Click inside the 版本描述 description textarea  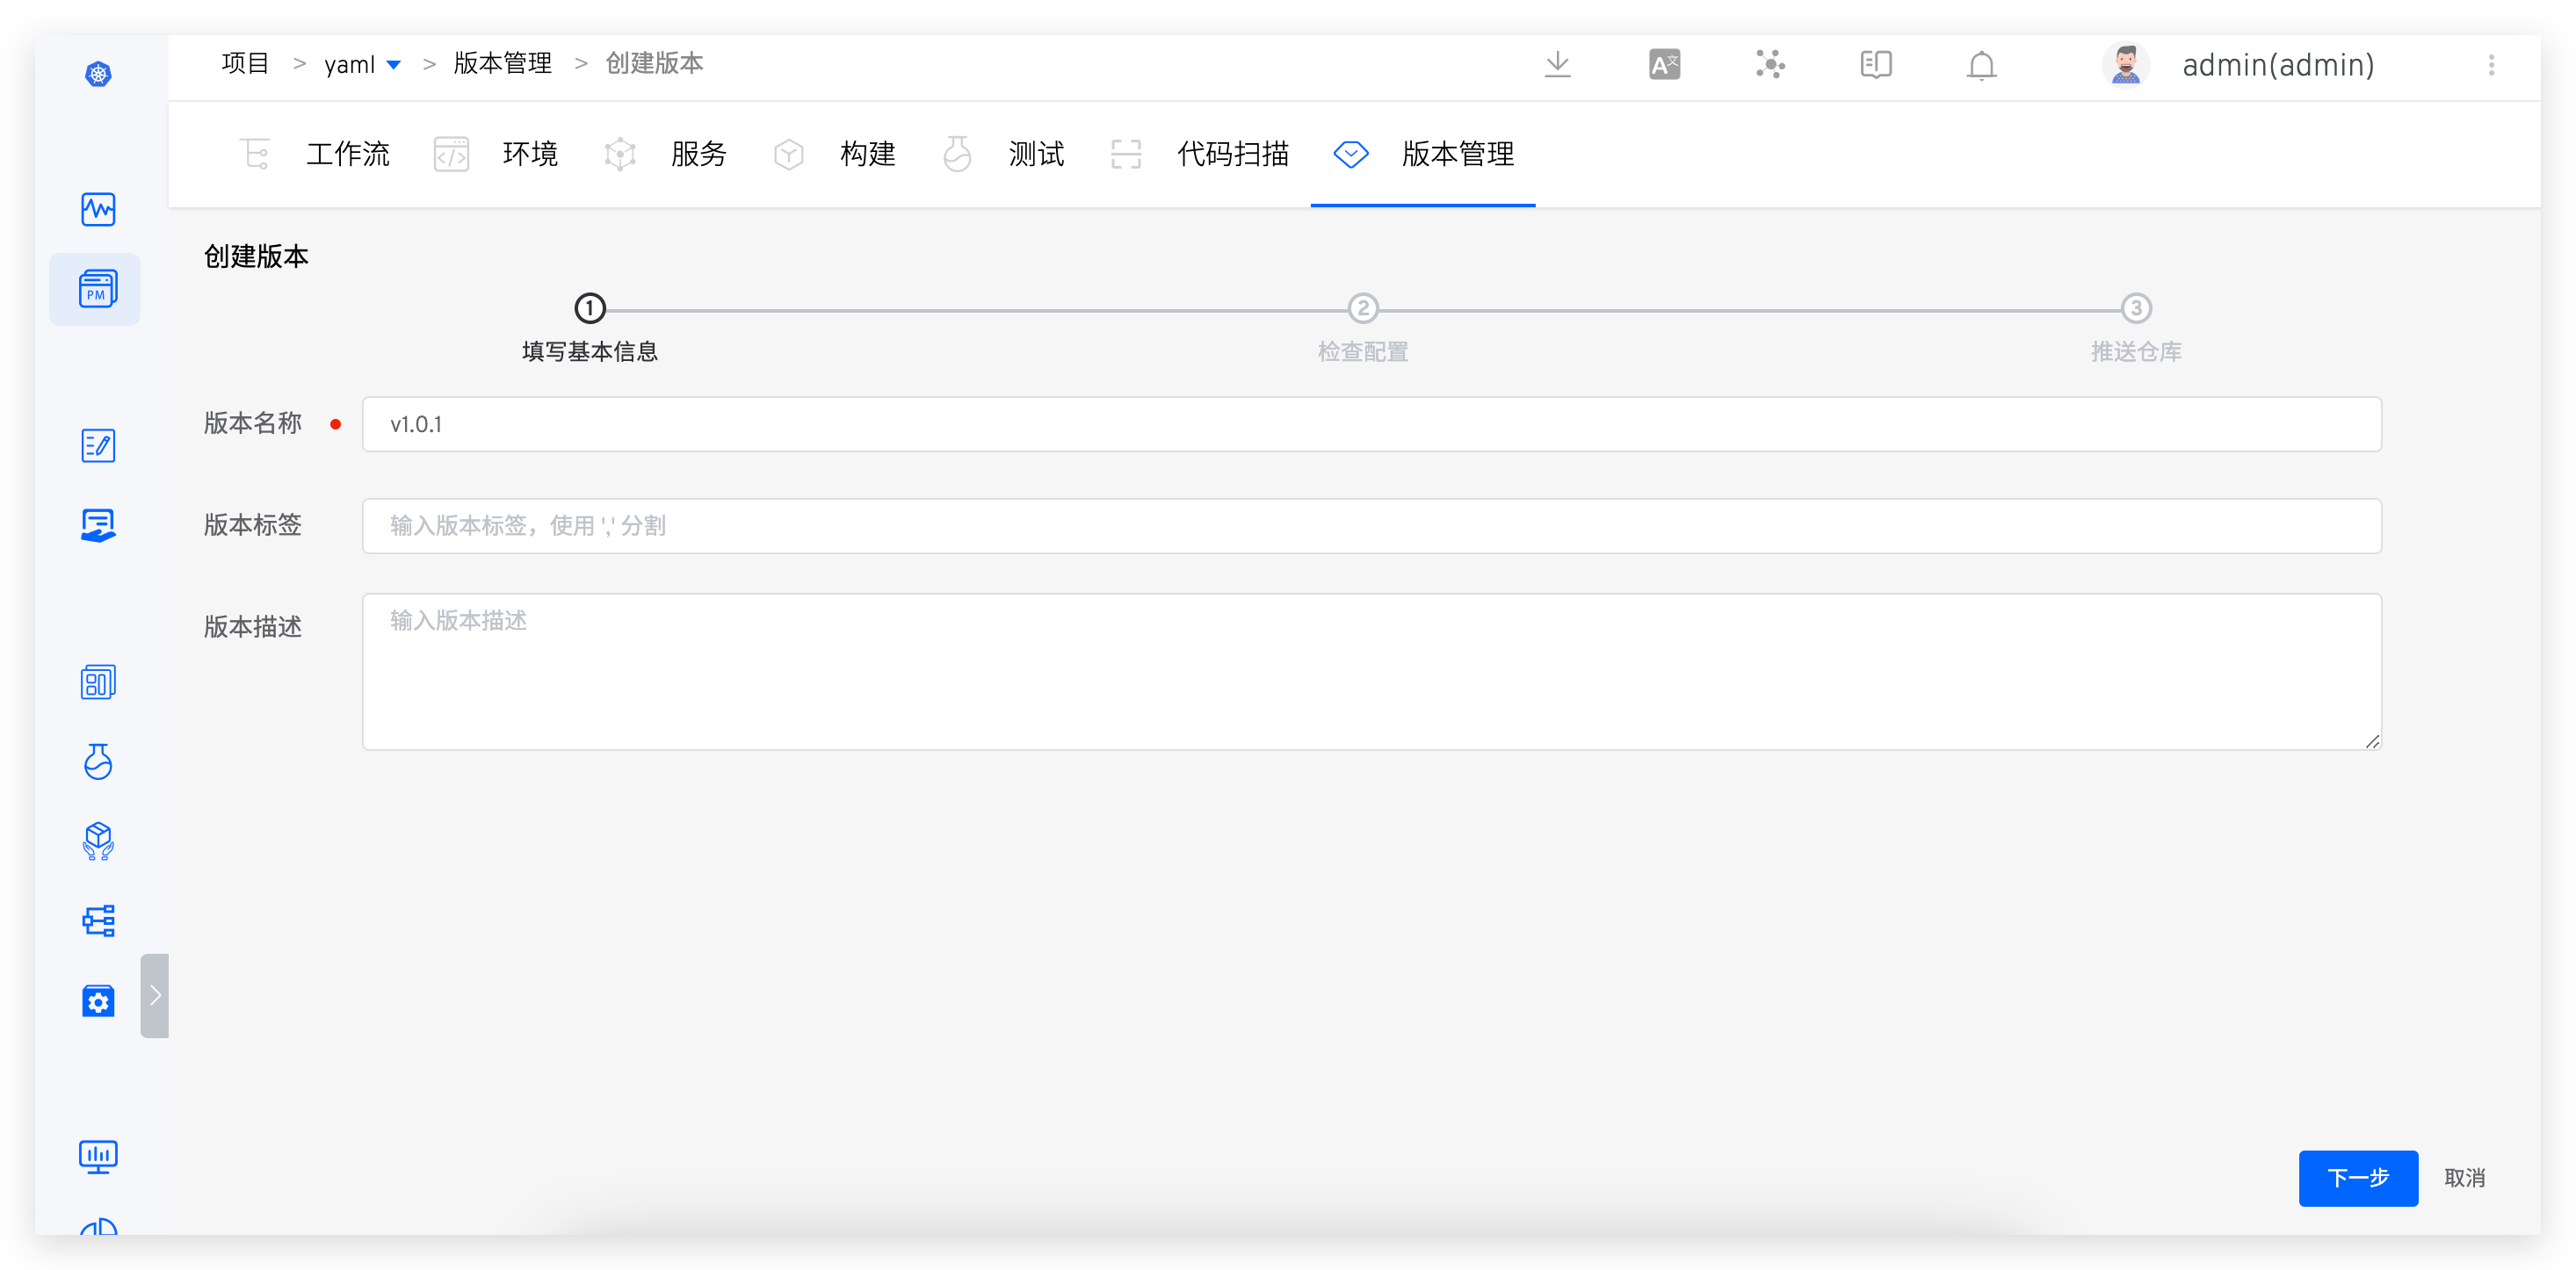pyautogui.click(x=1370, y=670)
